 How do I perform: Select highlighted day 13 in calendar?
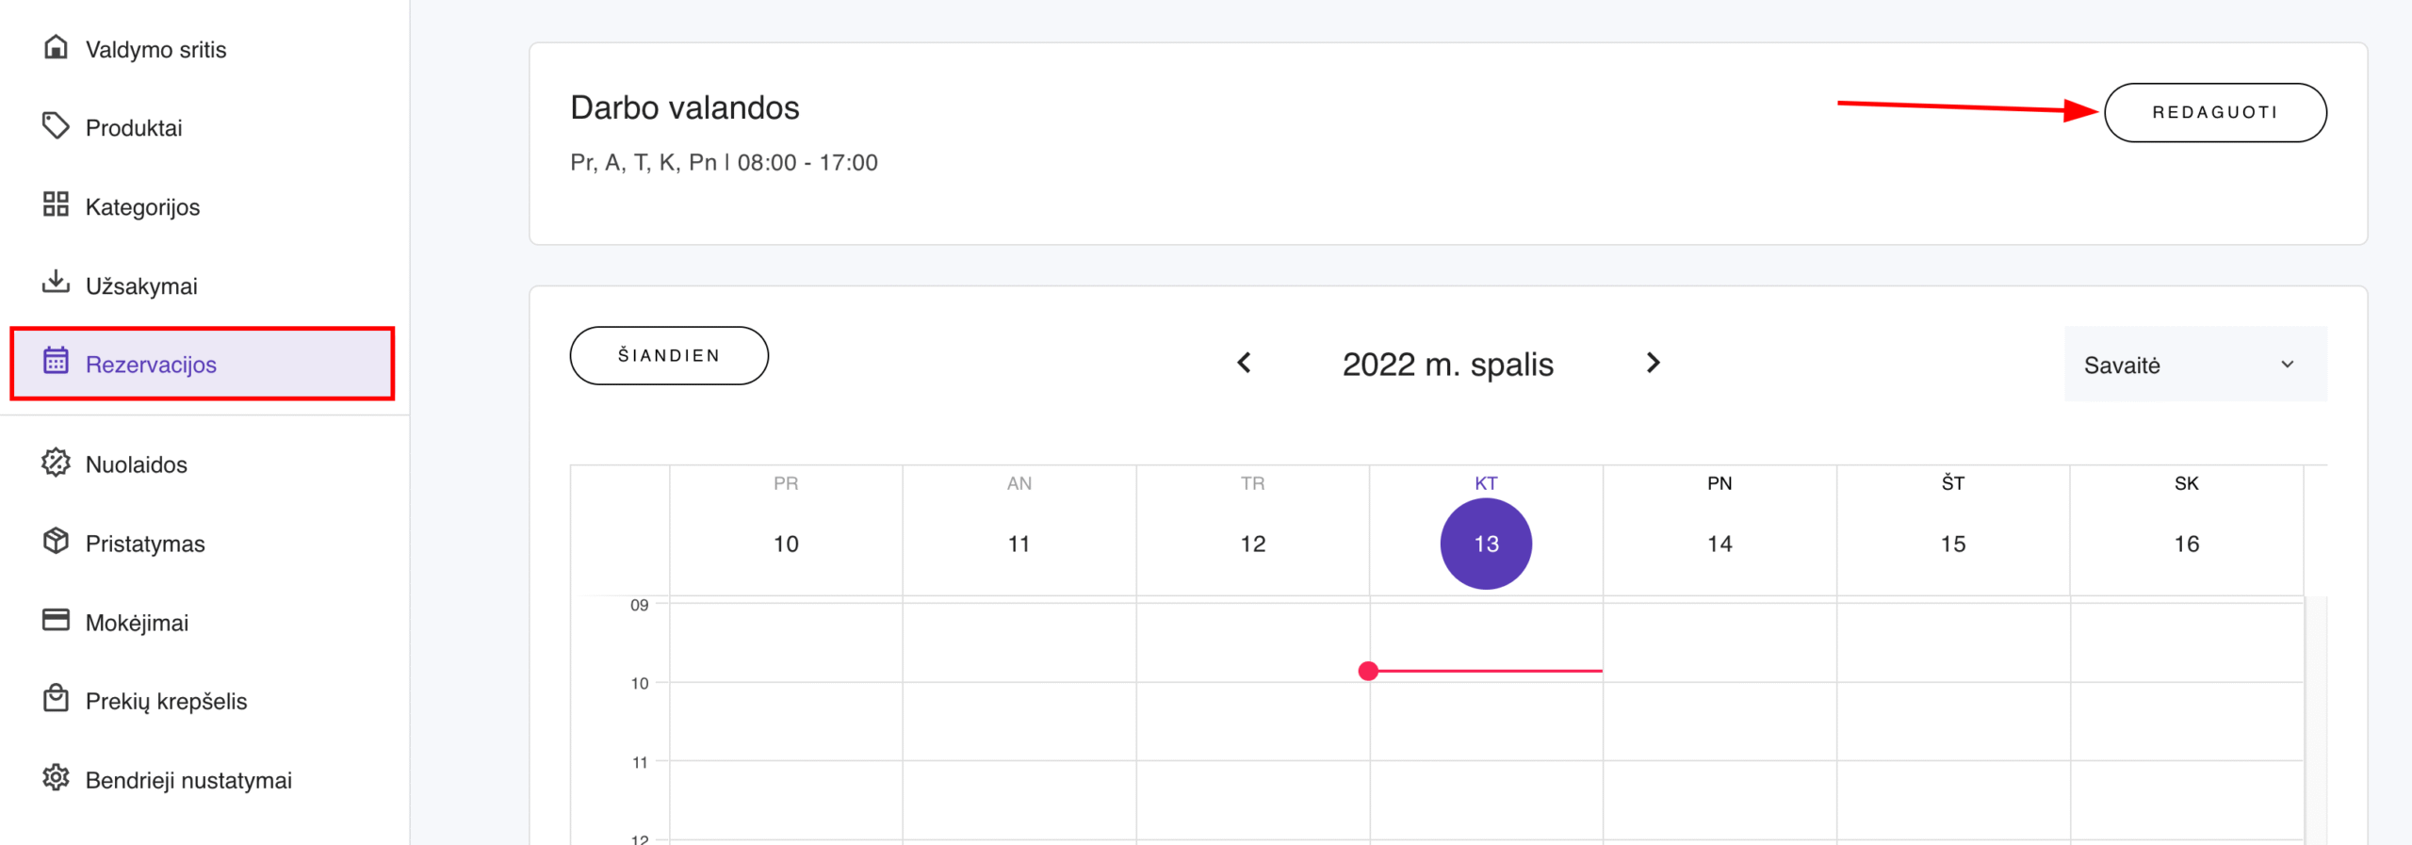1486,544
